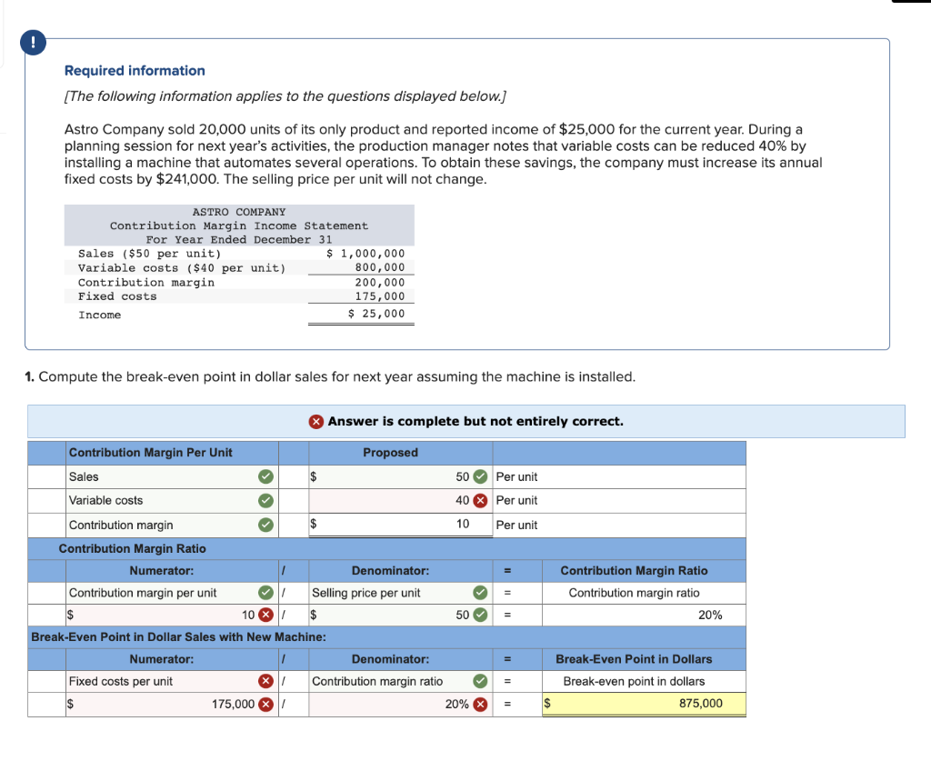This screenshot has height=771, width=931.
Task: Click the $ 1,000,000 sales amount
Action: (365, 254)
